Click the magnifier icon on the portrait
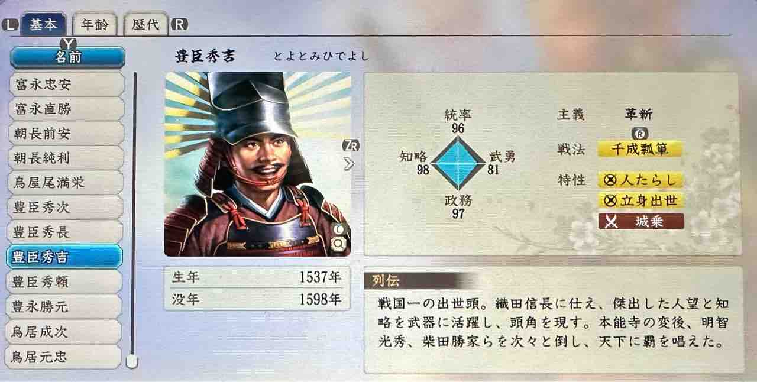757x382 pixels. tap(339, 243)
